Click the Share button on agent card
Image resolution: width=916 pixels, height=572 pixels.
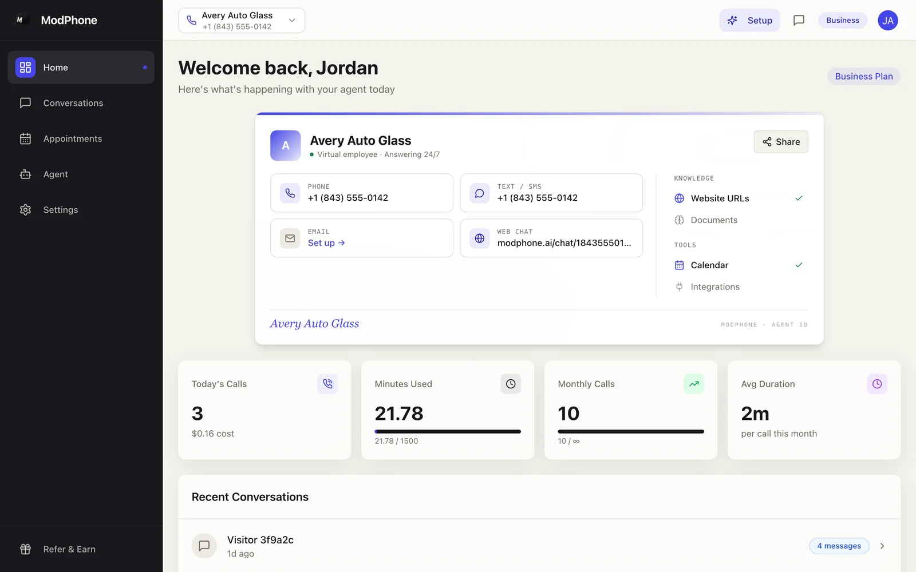click(781, 142)
